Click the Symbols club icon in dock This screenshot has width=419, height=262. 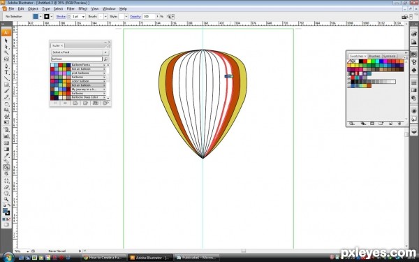pyautogui.click(x=413, y=70)
